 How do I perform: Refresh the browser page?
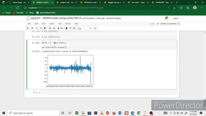point(17,8)
